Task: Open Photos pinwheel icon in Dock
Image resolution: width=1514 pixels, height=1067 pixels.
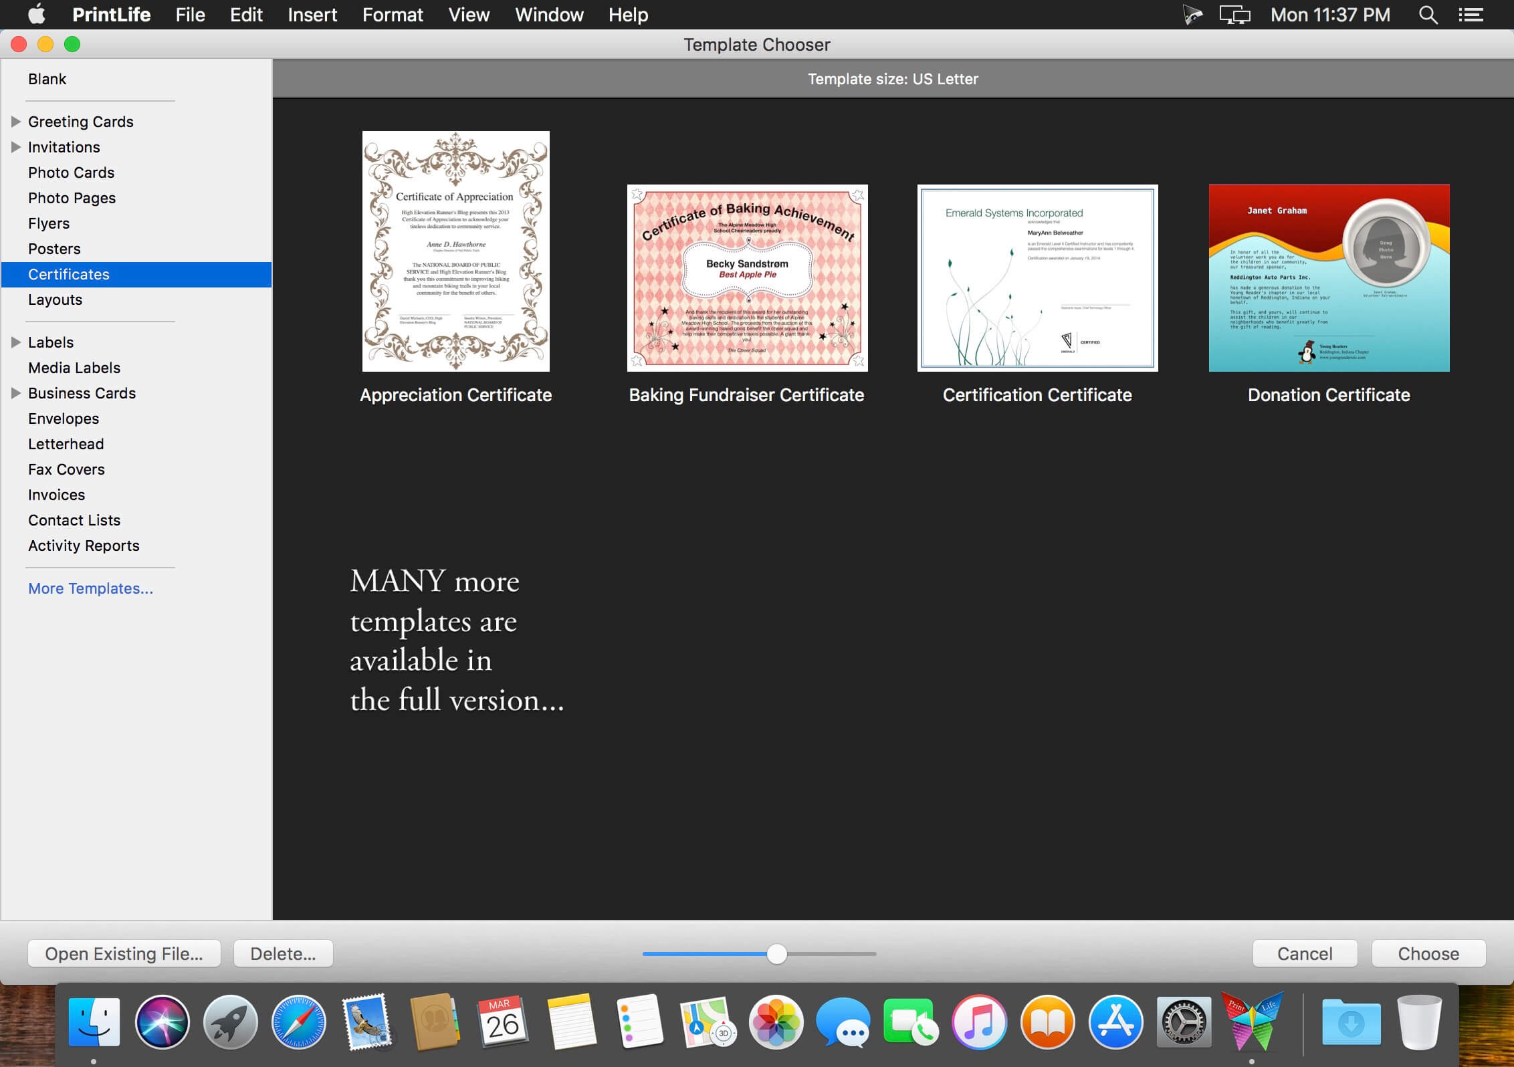Action: point(776,1022)
